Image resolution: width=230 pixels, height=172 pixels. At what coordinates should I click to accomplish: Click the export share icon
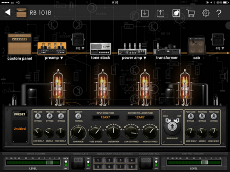point(161,13)
